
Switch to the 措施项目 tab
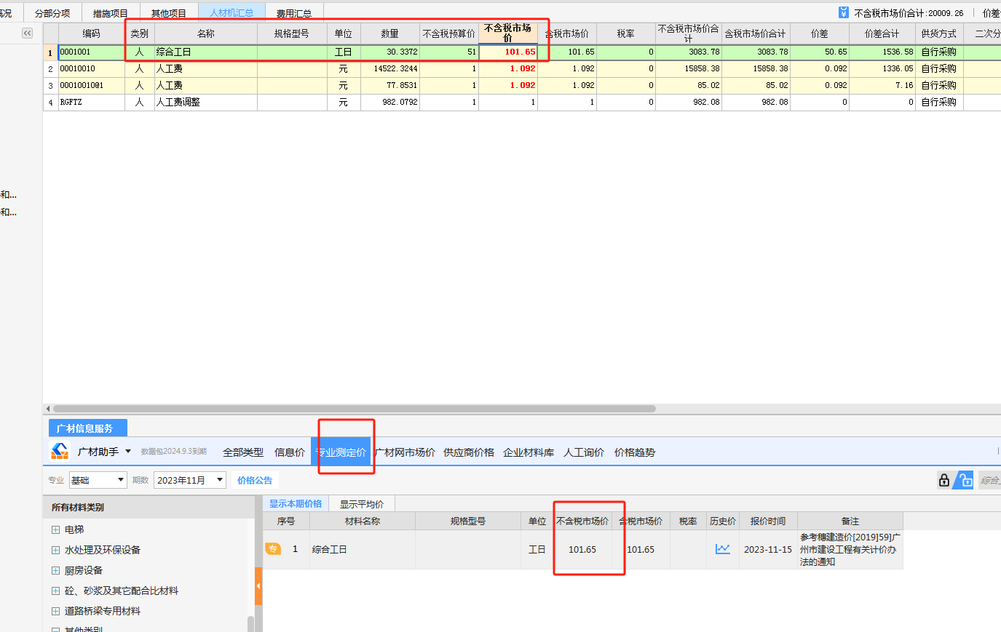[111, 13]
